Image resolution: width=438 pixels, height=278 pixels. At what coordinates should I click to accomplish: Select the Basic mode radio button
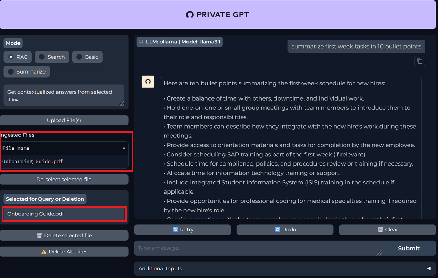(x=79, y=57)
